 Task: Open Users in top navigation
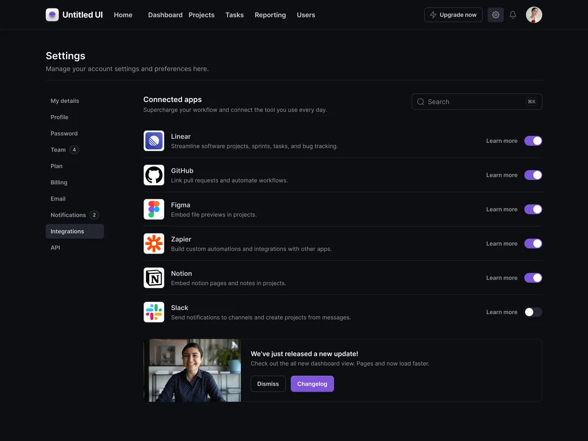click(306, 15)
